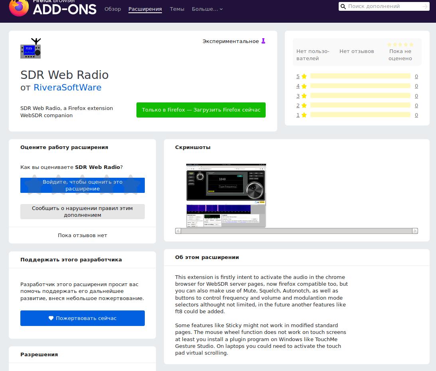Click the search submit arrow icon

click(x=425, y=6)
